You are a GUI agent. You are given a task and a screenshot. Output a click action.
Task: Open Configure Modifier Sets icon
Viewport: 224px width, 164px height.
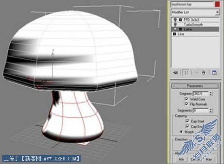[x=215, y=73]
